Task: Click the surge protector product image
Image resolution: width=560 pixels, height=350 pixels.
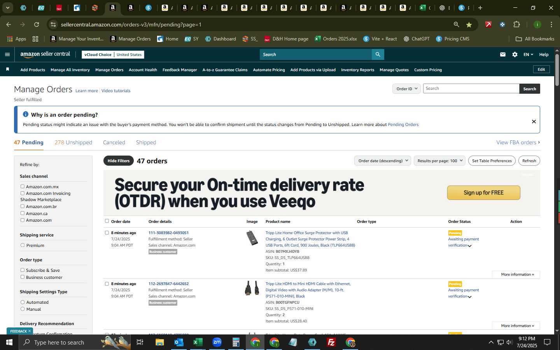Action: tap(252, 238)
